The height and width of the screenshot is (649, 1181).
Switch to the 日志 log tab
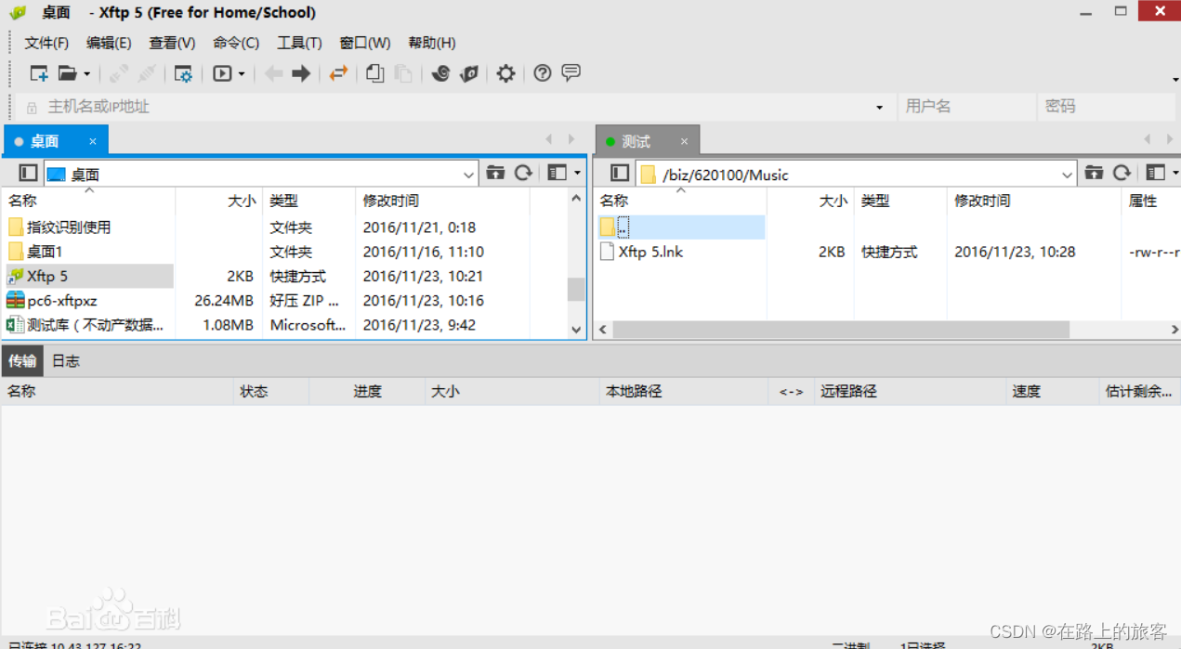(x=65, y=361)
